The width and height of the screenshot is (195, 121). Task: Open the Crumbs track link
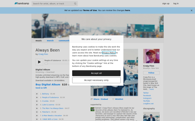pos(45,101)
